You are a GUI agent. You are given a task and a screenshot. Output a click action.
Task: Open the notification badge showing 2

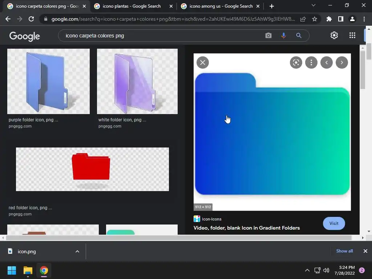pos(362,270)
